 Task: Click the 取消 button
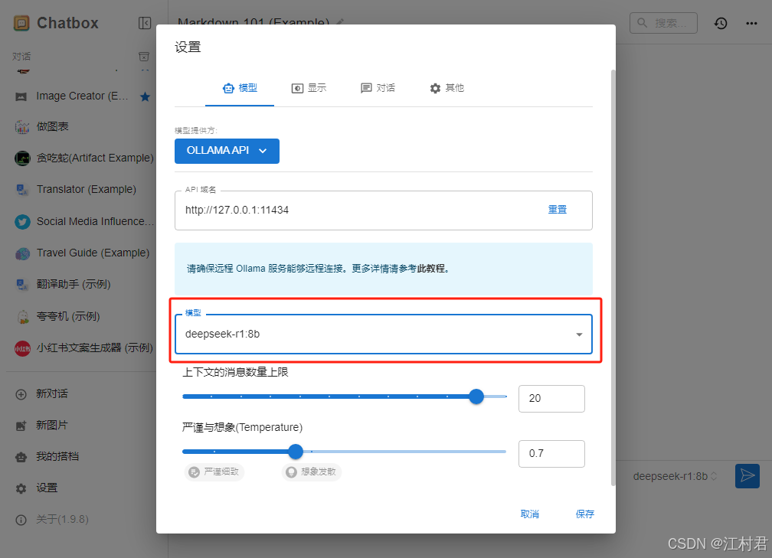530,514
